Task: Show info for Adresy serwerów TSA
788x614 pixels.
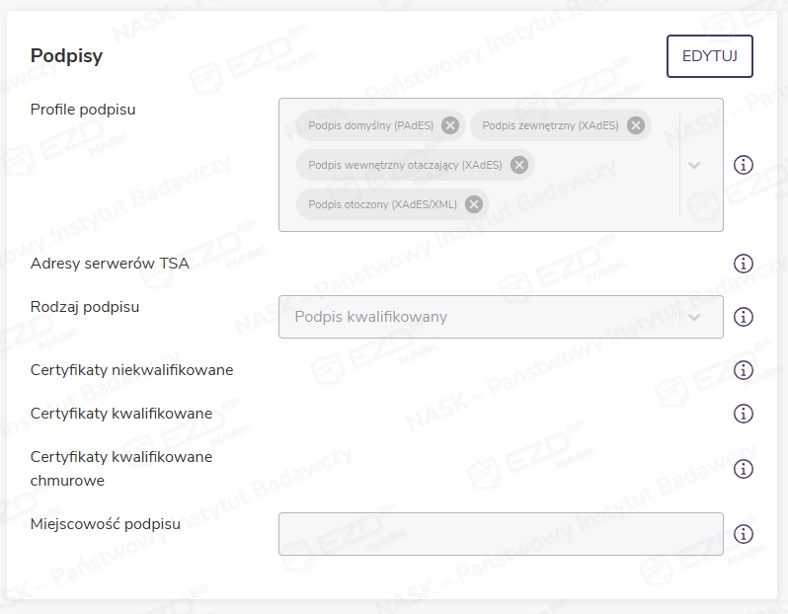Action: click(744, 264)
